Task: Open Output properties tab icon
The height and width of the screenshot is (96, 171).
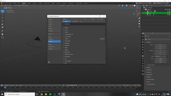Action: coord(143,42)
